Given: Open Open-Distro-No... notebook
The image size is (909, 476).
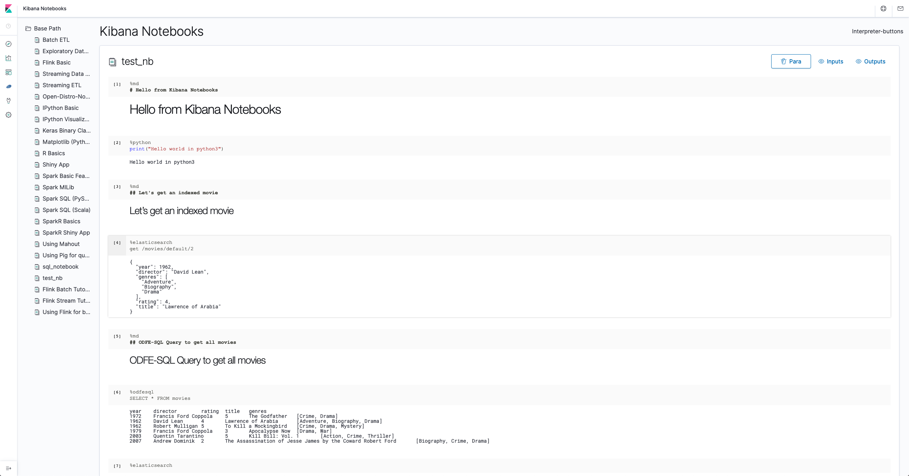Looking at the screenshot, I should click(x=66, y=96).
